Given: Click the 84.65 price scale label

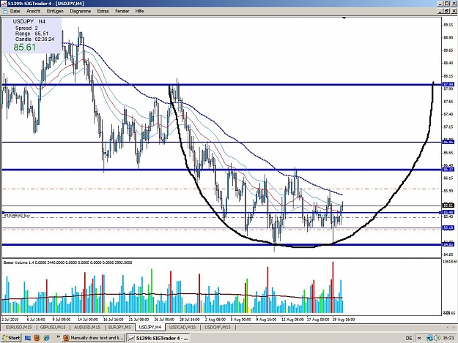Looking at the screenshot, I should (448, 255).
